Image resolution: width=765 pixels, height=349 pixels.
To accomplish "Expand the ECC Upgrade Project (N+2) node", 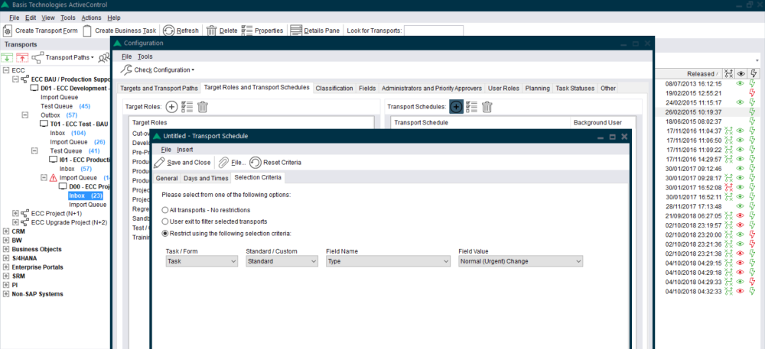I will (15, 222).
